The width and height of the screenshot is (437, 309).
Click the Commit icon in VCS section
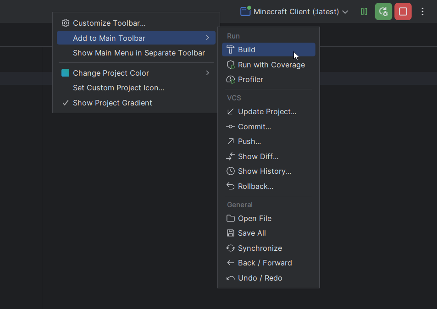230,127
